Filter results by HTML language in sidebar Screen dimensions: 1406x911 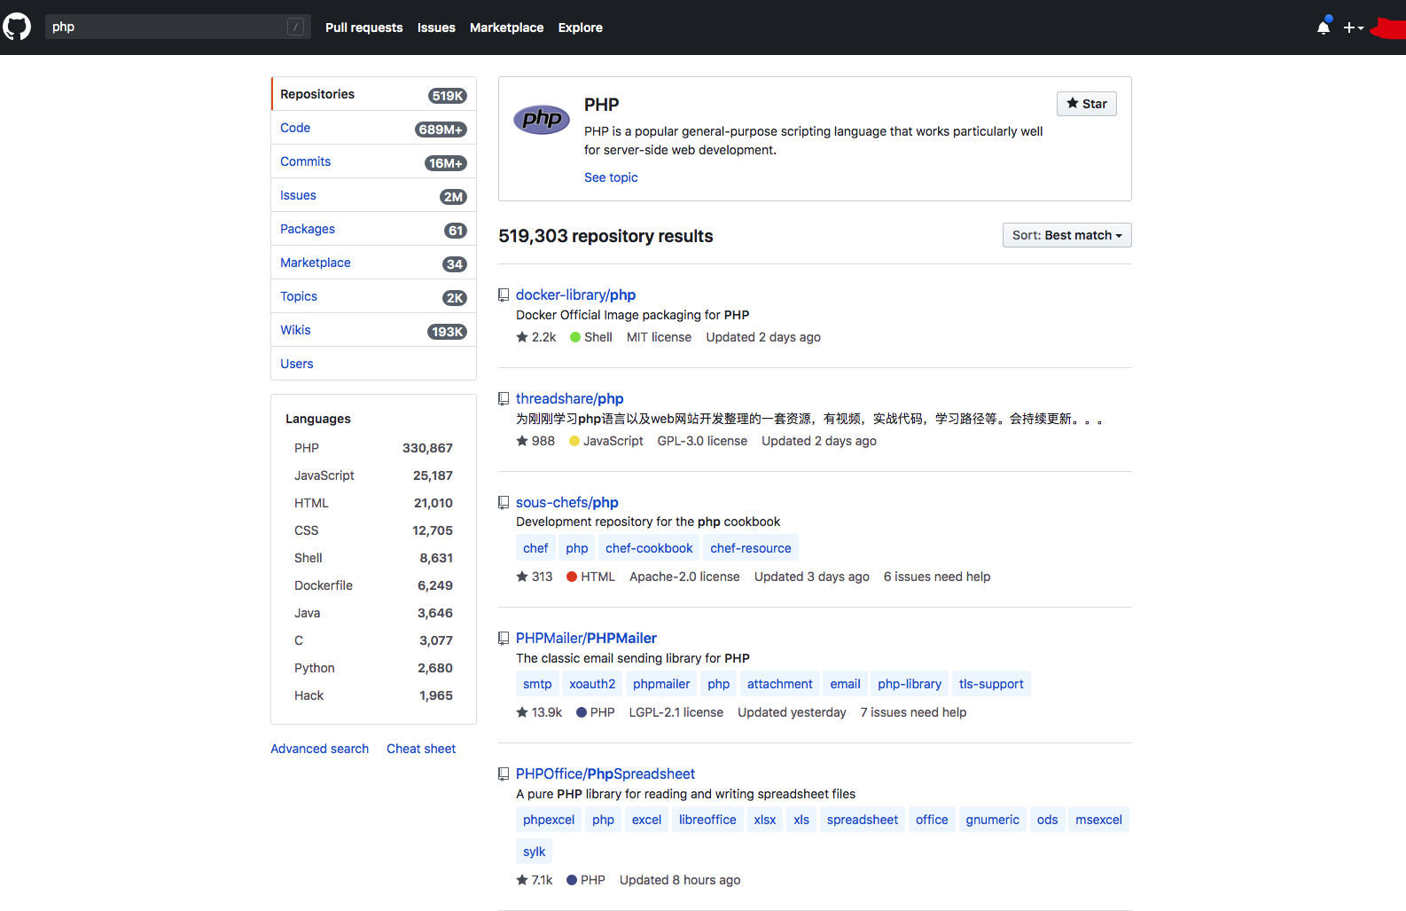373,503
